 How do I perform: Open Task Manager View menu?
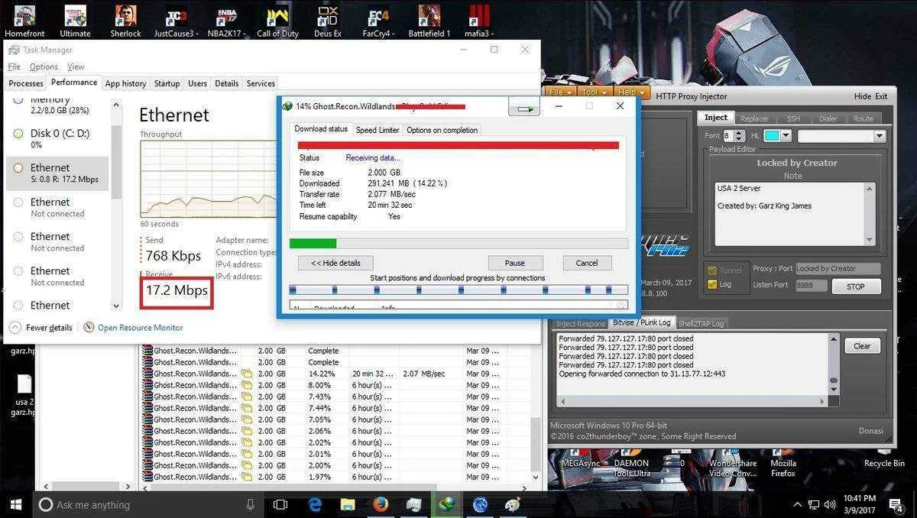(76, 66)
